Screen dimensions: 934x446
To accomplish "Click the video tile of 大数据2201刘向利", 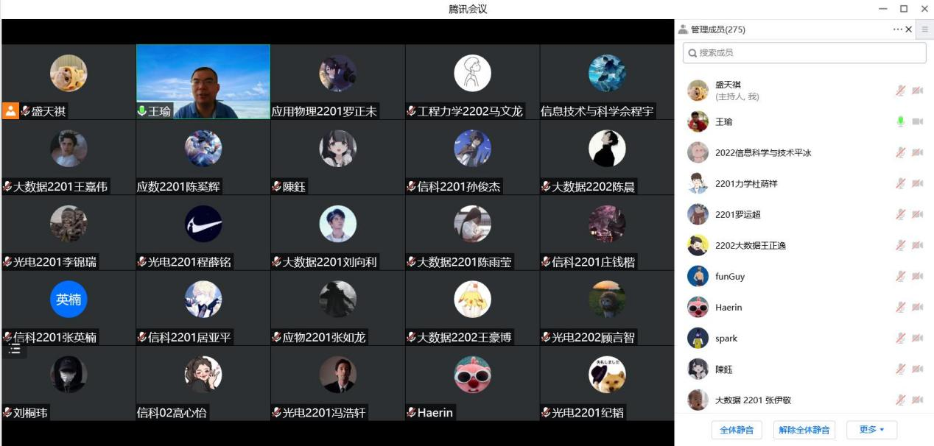I will click(338, 232).
